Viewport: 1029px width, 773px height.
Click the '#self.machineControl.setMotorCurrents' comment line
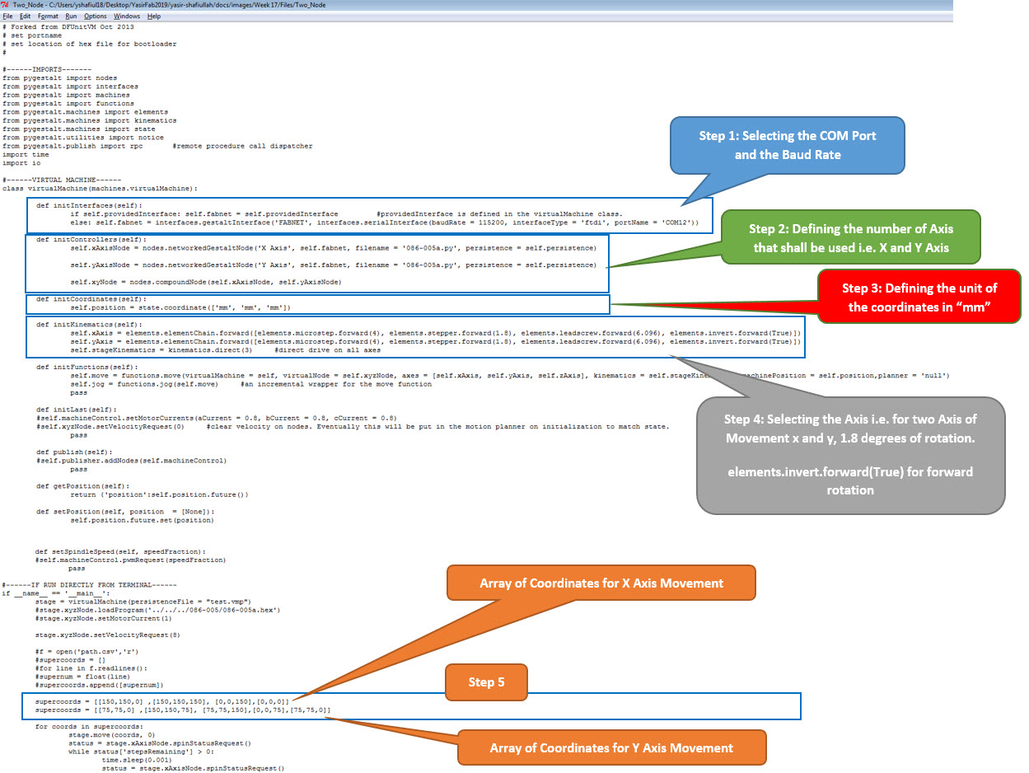tap(216, 418)
